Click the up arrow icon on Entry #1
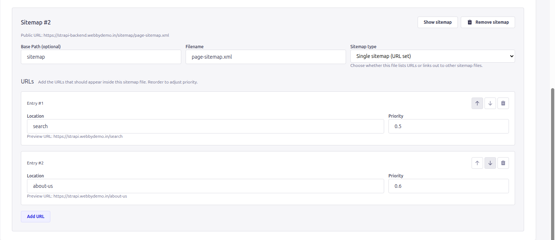Screen dimensions: 555x240 (477, 103)
